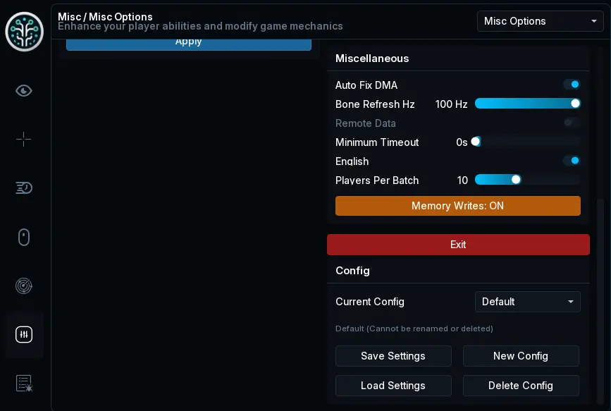Toggle the English language switch

click(572, 161)
